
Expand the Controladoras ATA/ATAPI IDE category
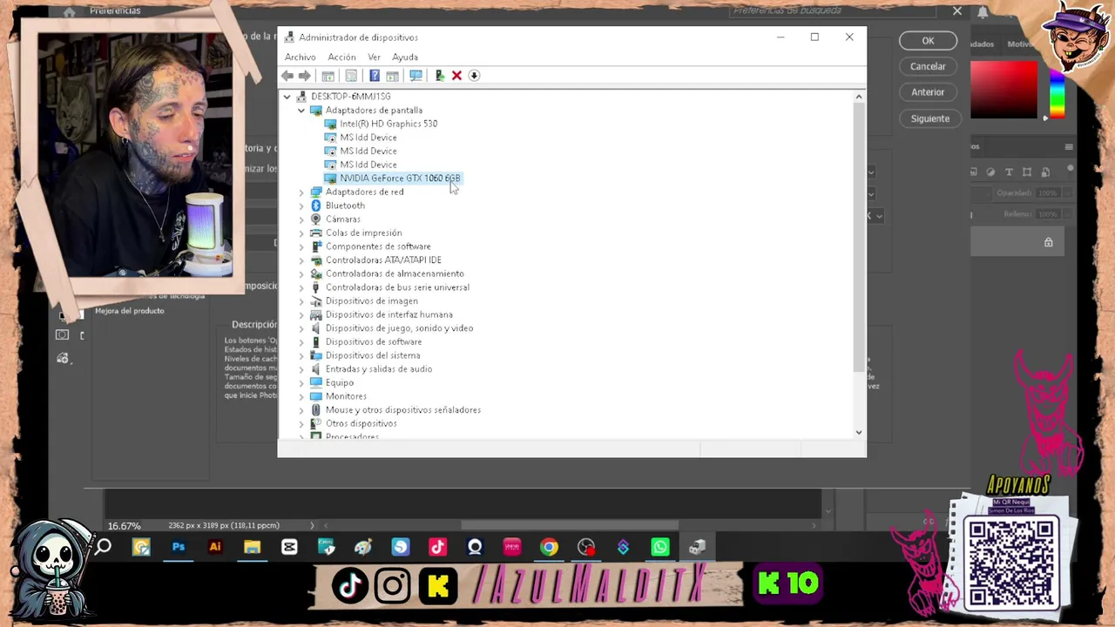point(301,260)
